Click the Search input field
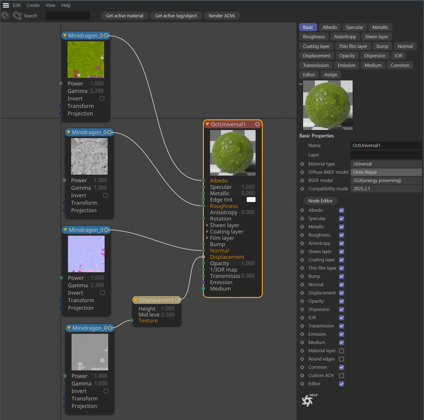Image resolution: width=424 pixels, height=420 pixels. click(67, 16)
